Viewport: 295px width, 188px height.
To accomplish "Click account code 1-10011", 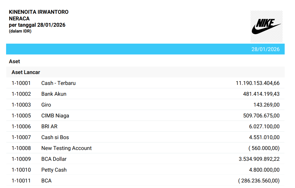I will tap(21, 181).
